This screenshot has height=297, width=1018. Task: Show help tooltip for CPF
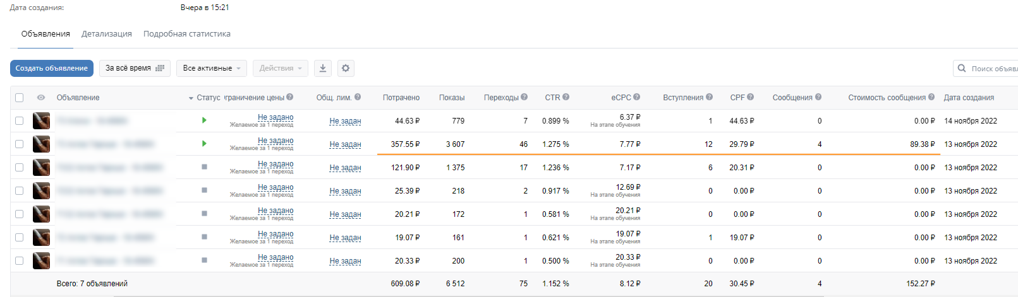pos(751,97)
